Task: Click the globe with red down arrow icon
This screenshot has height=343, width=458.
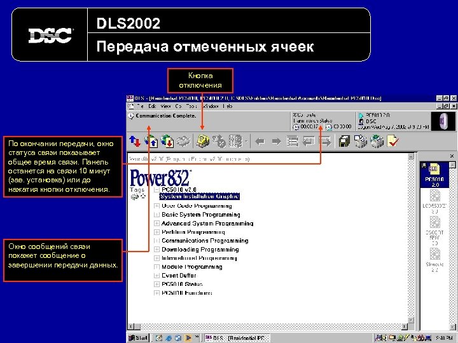Action: pyautogui.click(x=167, y=142)
